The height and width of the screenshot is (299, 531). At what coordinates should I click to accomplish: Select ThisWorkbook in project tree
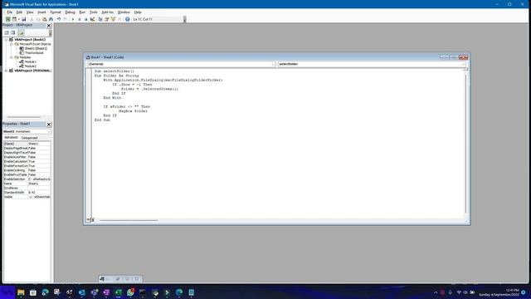click(x=34, y=53)
